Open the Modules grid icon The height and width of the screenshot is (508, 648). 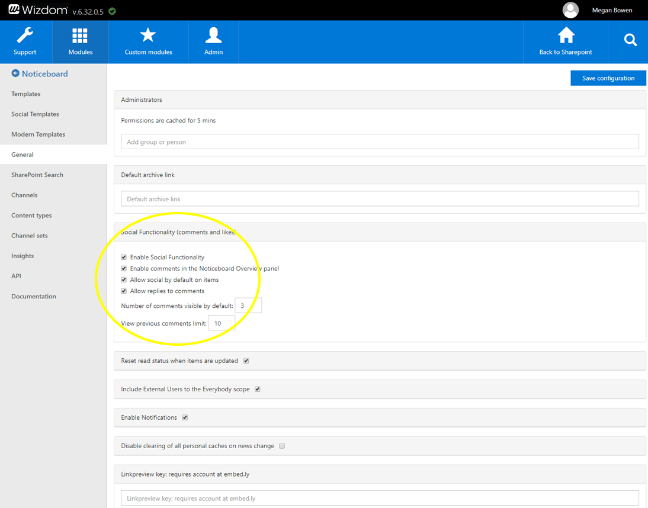(x=80, y=36)
